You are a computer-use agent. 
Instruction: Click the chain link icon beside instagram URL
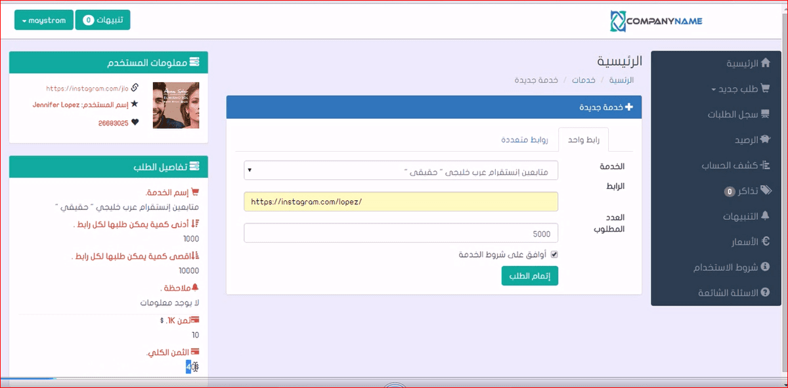tap(135, 87)
